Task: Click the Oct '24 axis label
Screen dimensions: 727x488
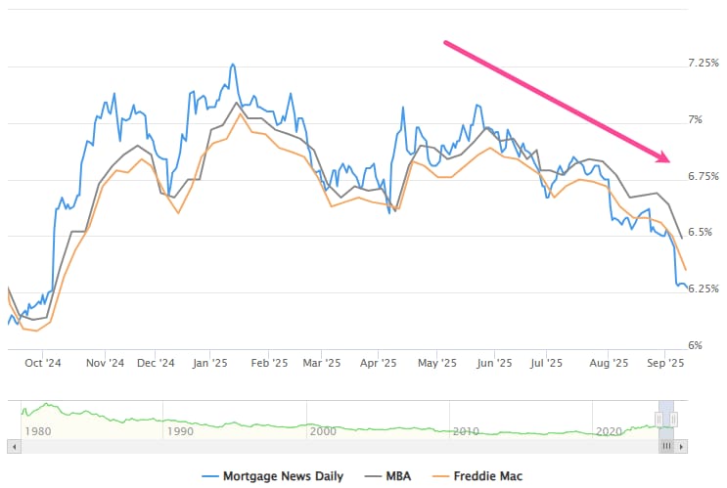Action: [x=43, y=363]
